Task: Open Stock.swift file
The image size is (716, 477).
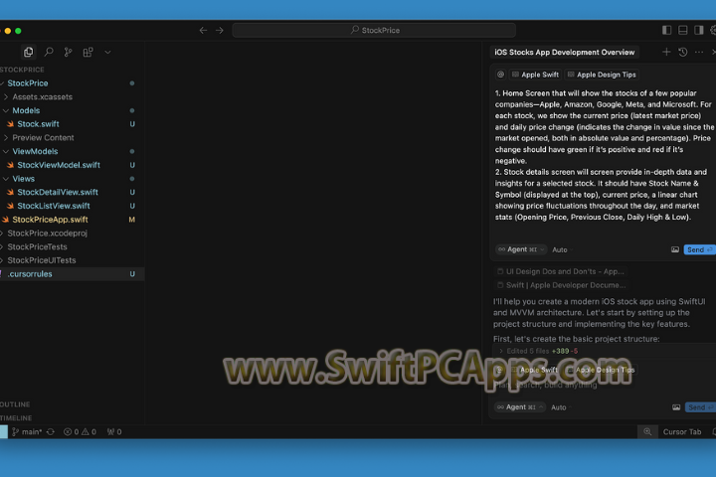Action: pos(73,124)
